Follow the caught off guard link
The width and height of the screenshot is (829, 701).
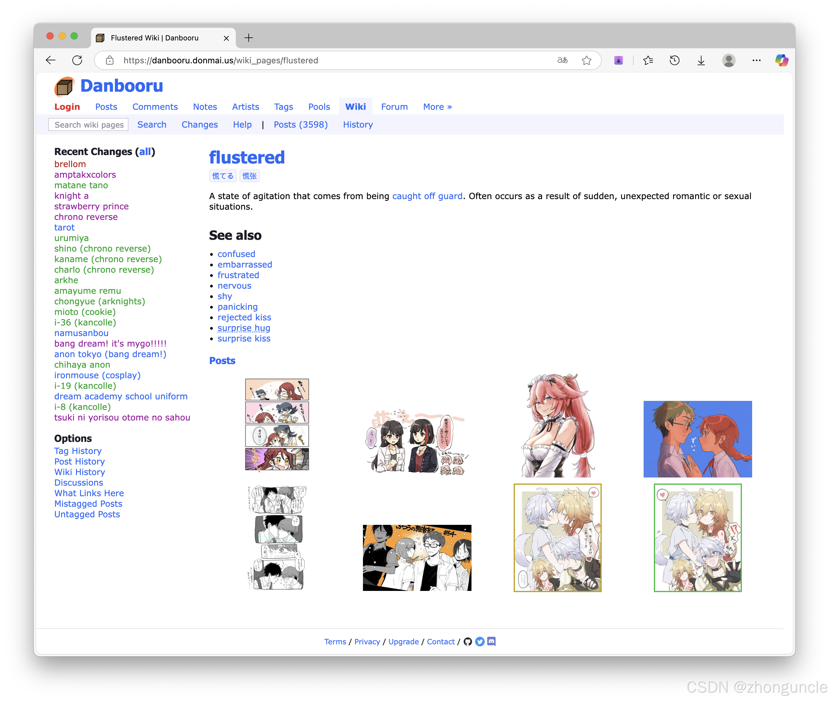pyautogui.click(x=427, y=196)
